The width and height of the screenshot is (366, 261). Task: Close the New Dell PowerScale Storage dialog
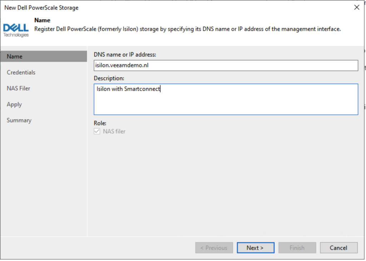[x=356, y=8]
